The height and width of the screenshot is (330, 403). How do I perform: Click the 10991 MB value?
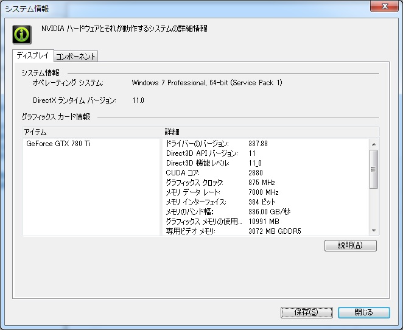[264, 221]
